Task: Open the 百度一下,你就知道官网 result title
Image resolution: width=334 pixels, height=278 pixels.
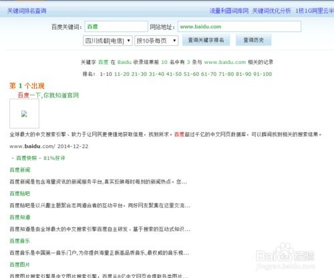Action: point(48,95)
